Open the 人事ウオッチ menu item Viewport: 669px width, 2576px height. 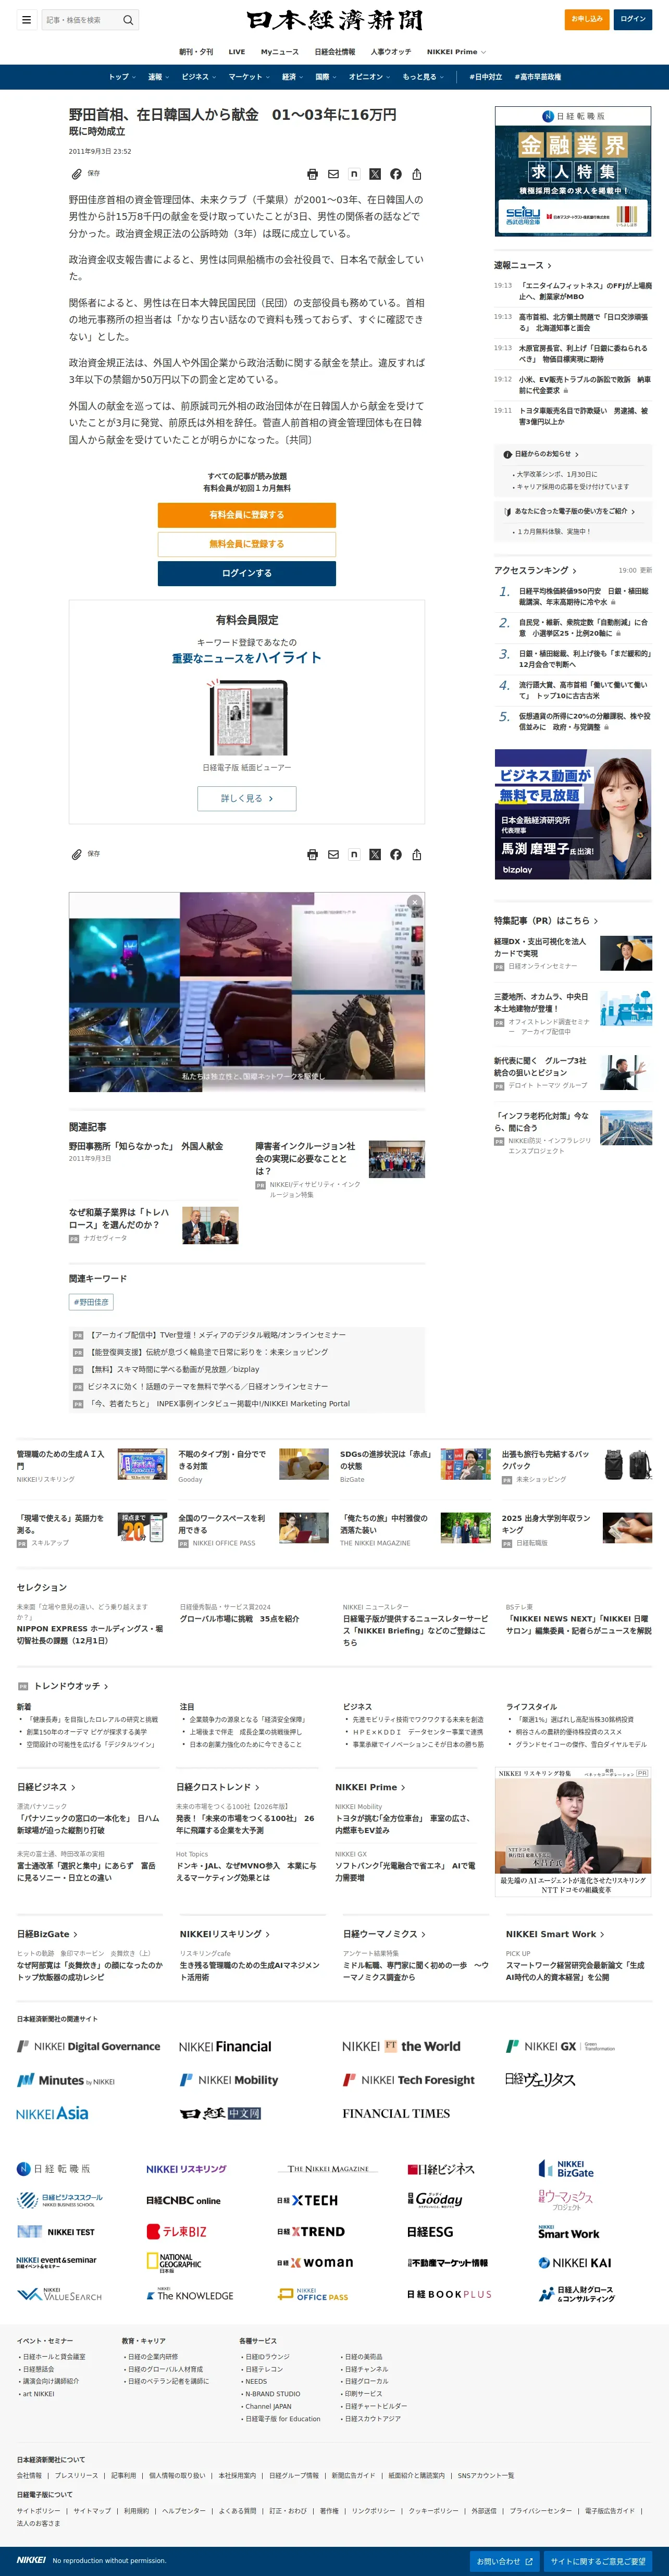391,52
